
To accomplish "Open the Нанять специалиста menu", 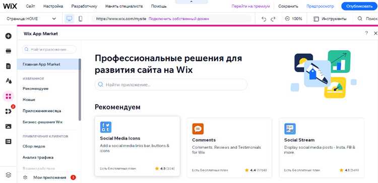I will [124, 6].
